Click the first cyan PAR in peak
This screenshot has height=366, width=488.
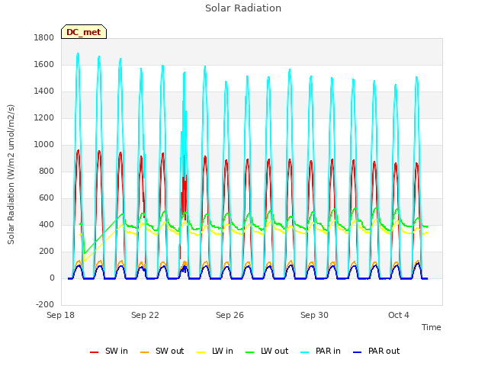[x=78, y=54]
